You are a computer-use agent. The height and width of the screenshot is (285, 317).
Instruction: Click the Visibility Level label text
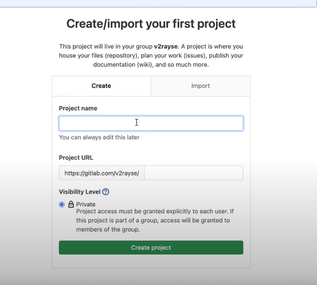(x=80, y=192)
